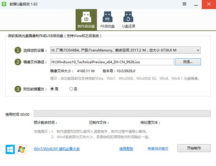
Task: Select the 是 radio option
Action: (52, 89)
